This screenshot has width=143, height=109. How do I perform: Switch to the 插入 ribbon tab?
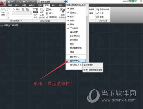click(x=17, y=5)
